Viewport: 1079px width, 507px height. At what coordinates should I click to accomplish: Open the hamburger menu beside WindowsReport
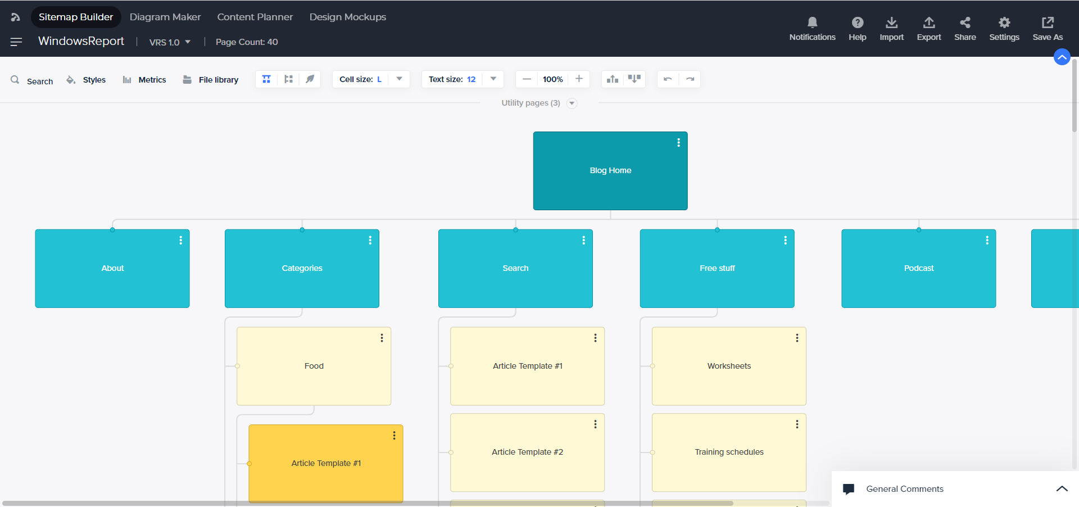(x=16, y=42)
